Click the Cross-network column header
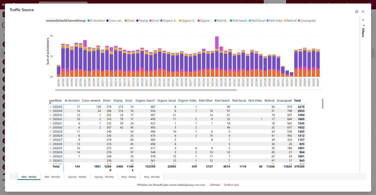The width and height of the screenshot is (376, 195). tap(91, 100)
